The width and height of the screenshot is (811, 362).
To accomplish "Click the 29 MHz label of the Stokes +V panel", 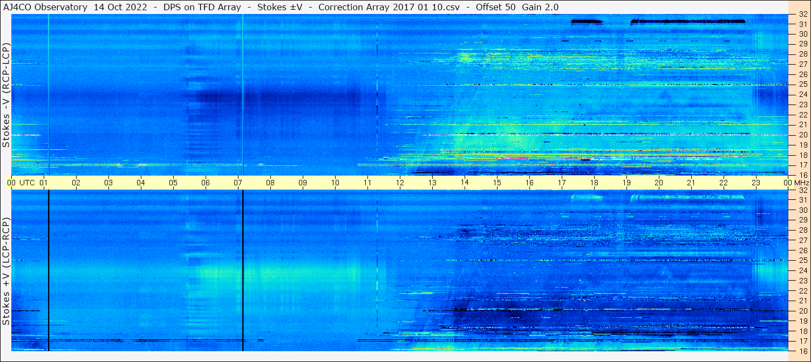I will (803, 220).
